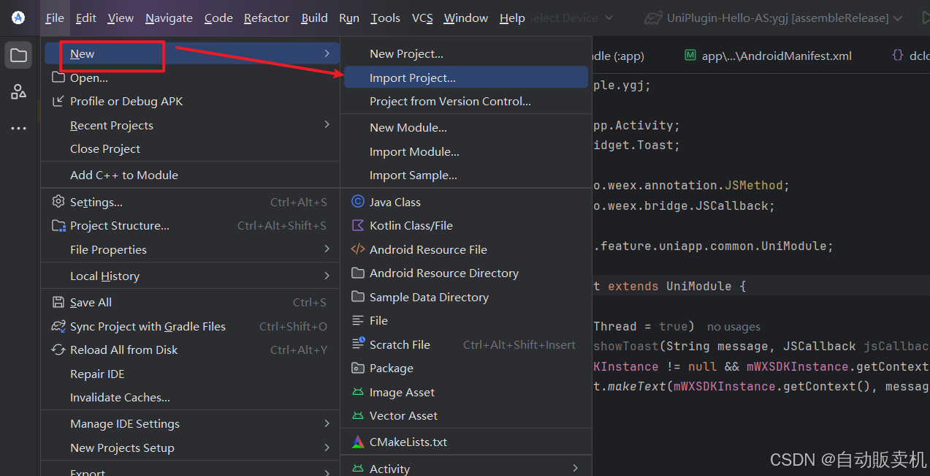Open the Tools menu
Image resolution: width=930 pixels, height=476 pixels.
coord(385,18)
